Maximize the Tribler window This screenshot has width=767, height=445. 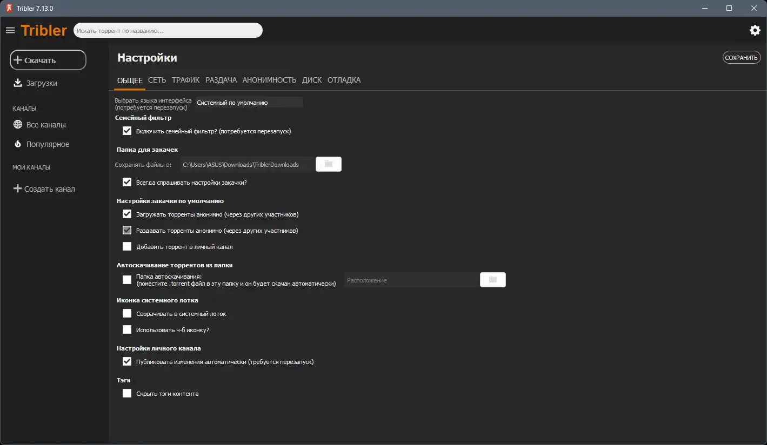[729, 8]
